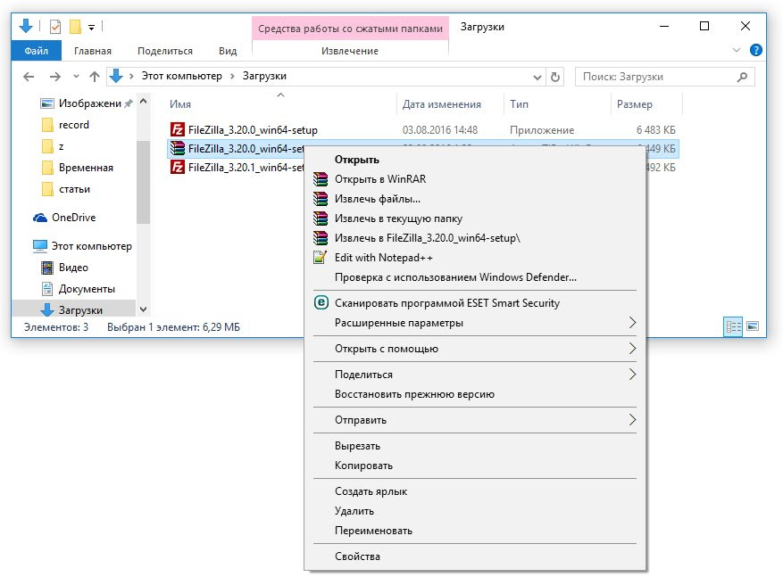The image size is (783, 577).
Task: Click the blue down-arrow icon in title bar
Action: point(26,26)
